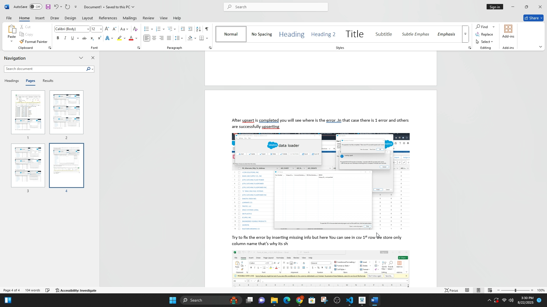Switch to Headings tab in Navigation
547x307 pixels.
(x=12, y=81)
